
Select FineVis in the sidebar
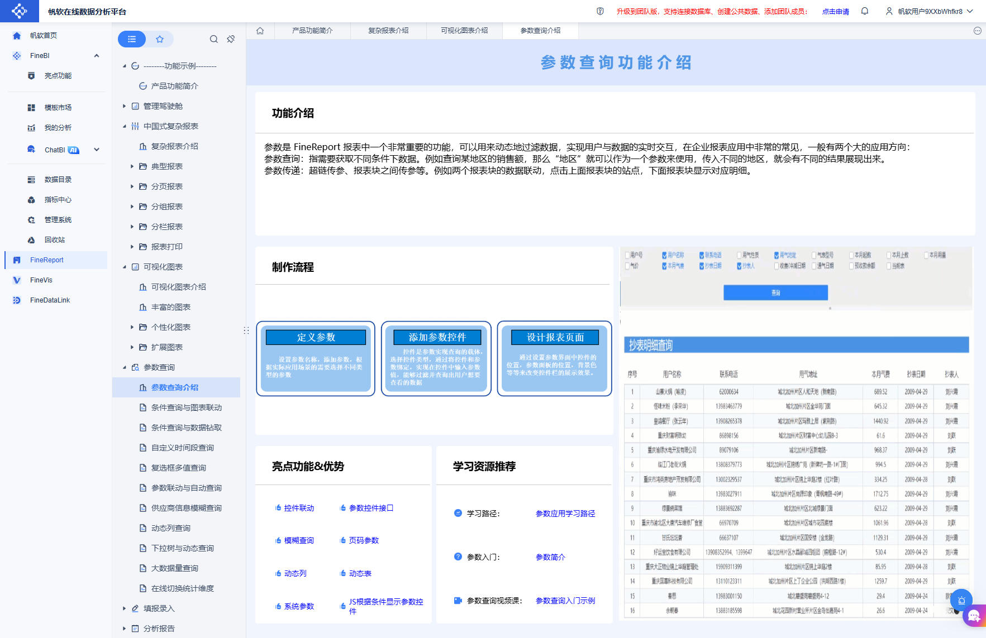[41, 280]
